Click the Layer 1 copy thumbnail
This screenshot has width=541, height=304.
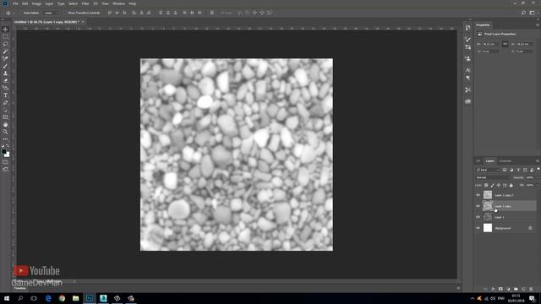[488, 206]
